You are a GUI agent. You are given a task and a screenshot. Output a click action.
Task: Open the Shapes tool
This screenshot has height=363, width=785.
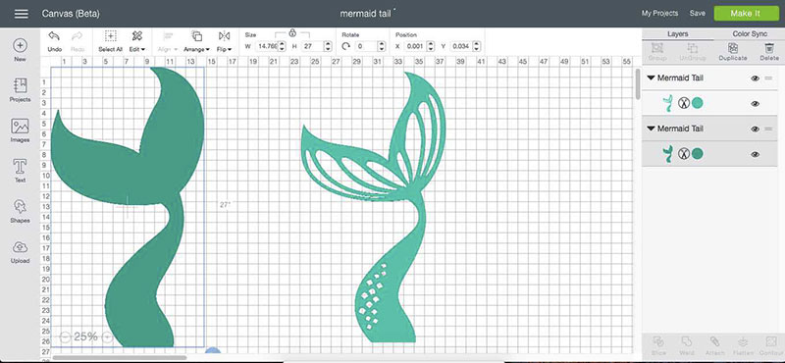[x=20, y=206]
